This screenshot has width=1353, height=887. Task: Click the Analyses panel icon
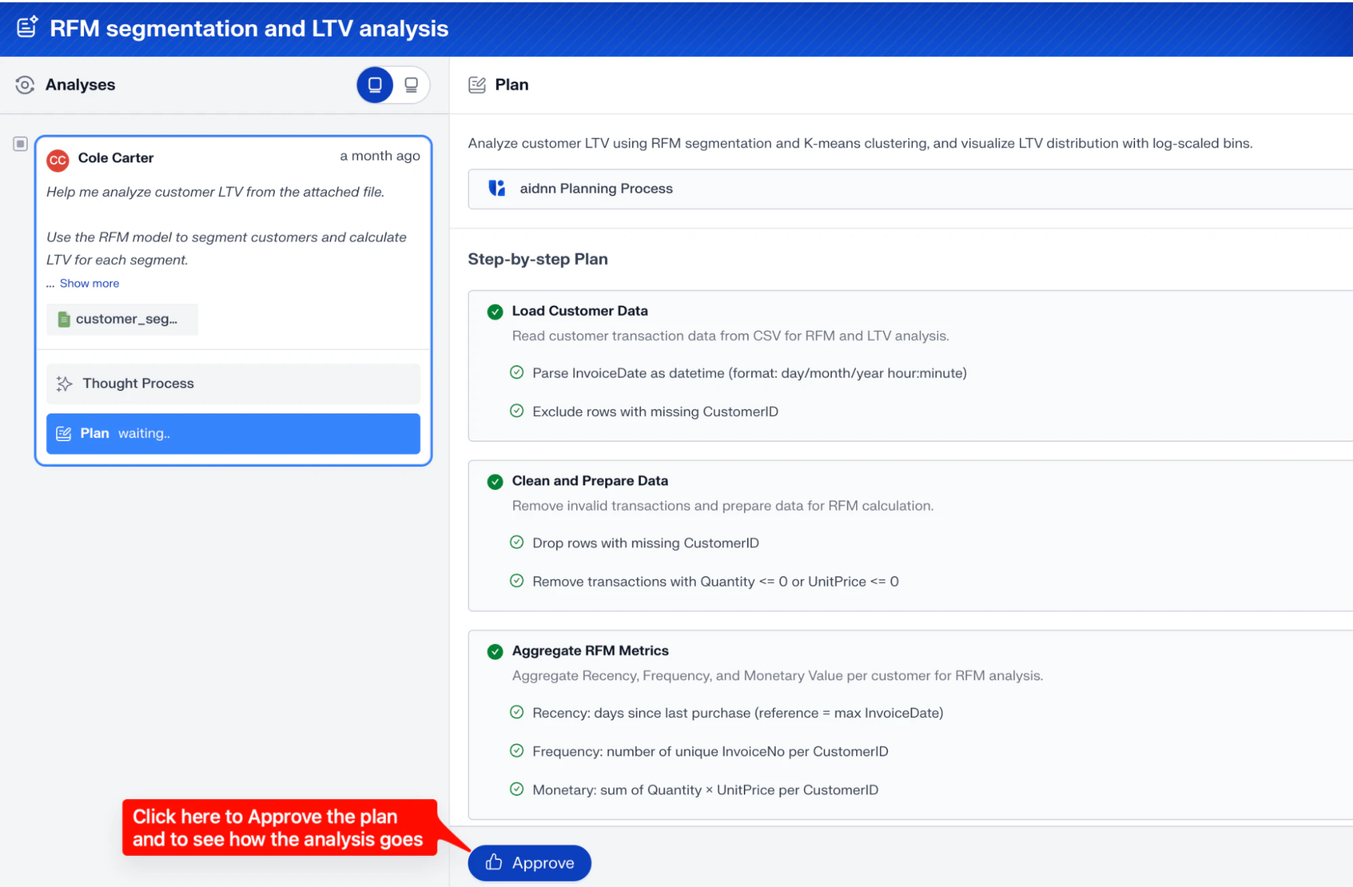pyautogui.click(x=24, y=85)
